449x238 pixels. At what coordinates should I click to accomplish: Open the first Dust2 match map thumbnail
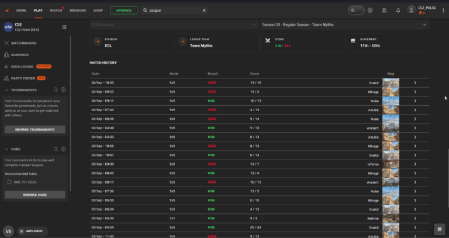[x=390, y=83]
